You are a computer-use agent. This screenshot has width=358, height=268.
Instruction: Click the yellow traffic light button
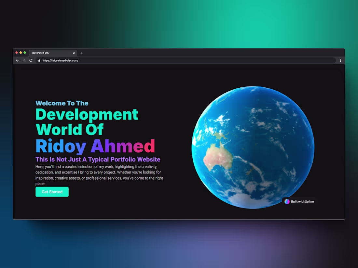pyautogui.click(x=21, y=52)
